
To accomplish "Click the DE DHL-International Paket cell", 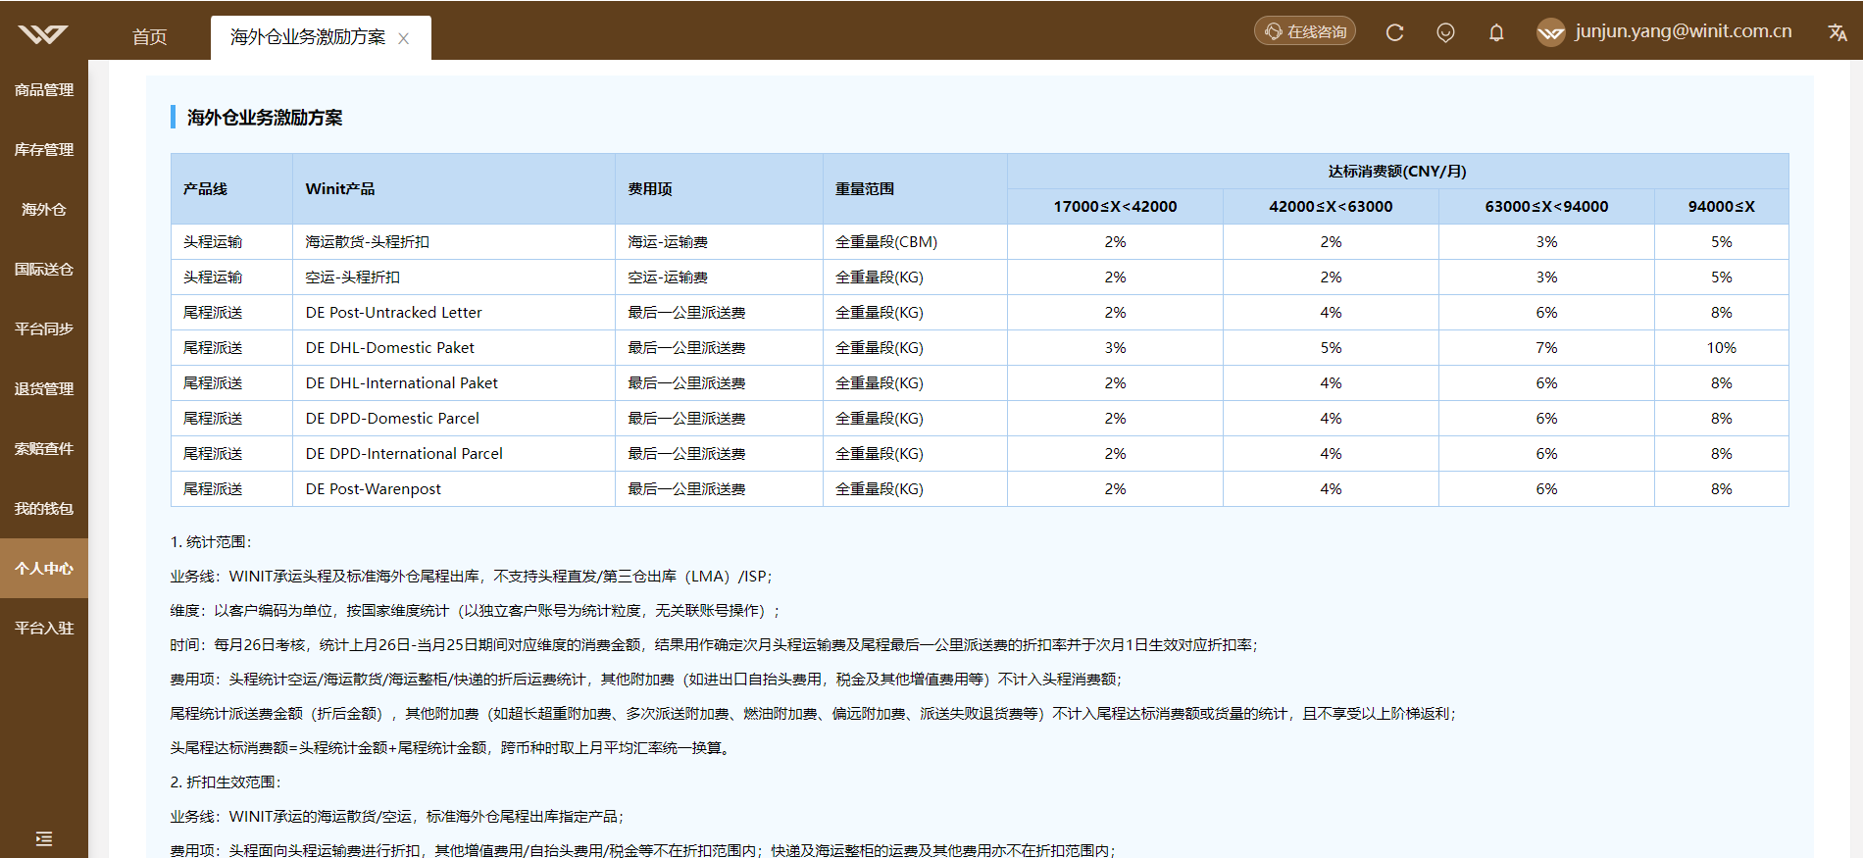I will (x=454, y=383).
